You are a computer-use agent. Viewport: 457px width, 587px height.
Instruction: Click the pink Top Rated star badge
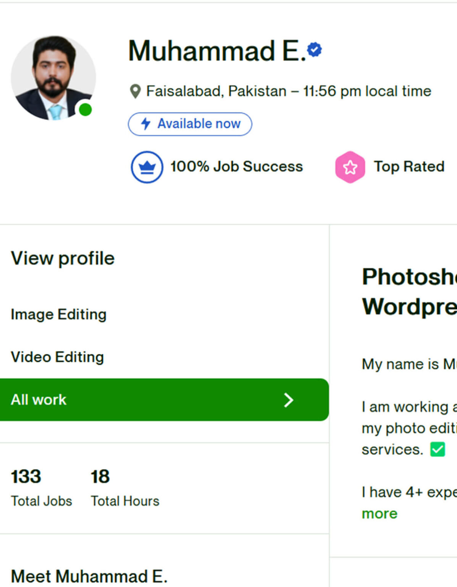tap(350, 167)
